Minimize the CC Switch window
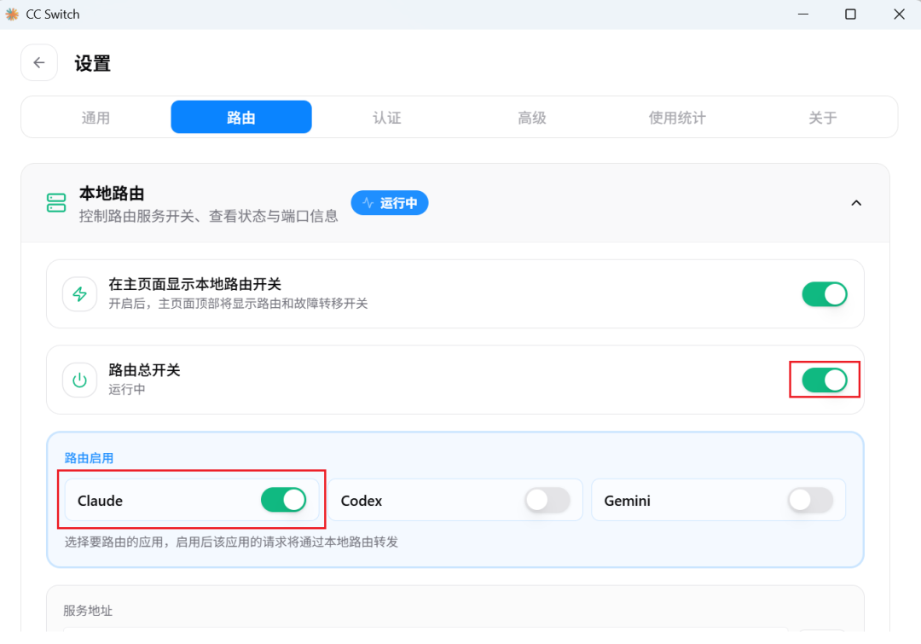The width and height of the screenshot is (921, 644). pos(803,15)
